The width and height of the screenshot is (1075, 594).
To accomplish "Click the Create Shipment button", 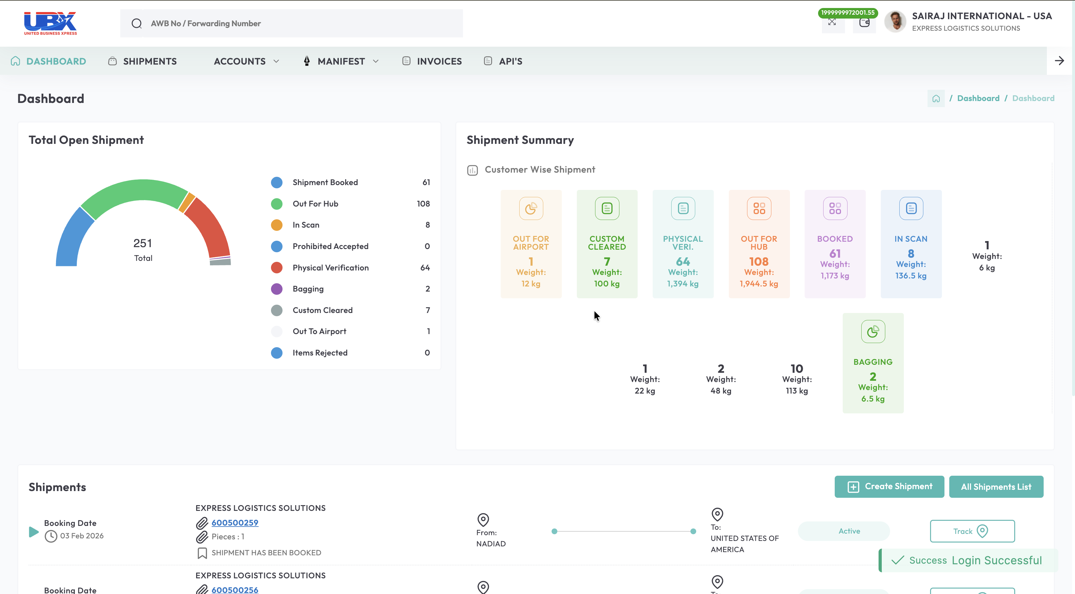I will (889, 487).
